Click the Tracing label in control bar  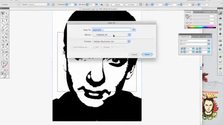tap(5, 5)
